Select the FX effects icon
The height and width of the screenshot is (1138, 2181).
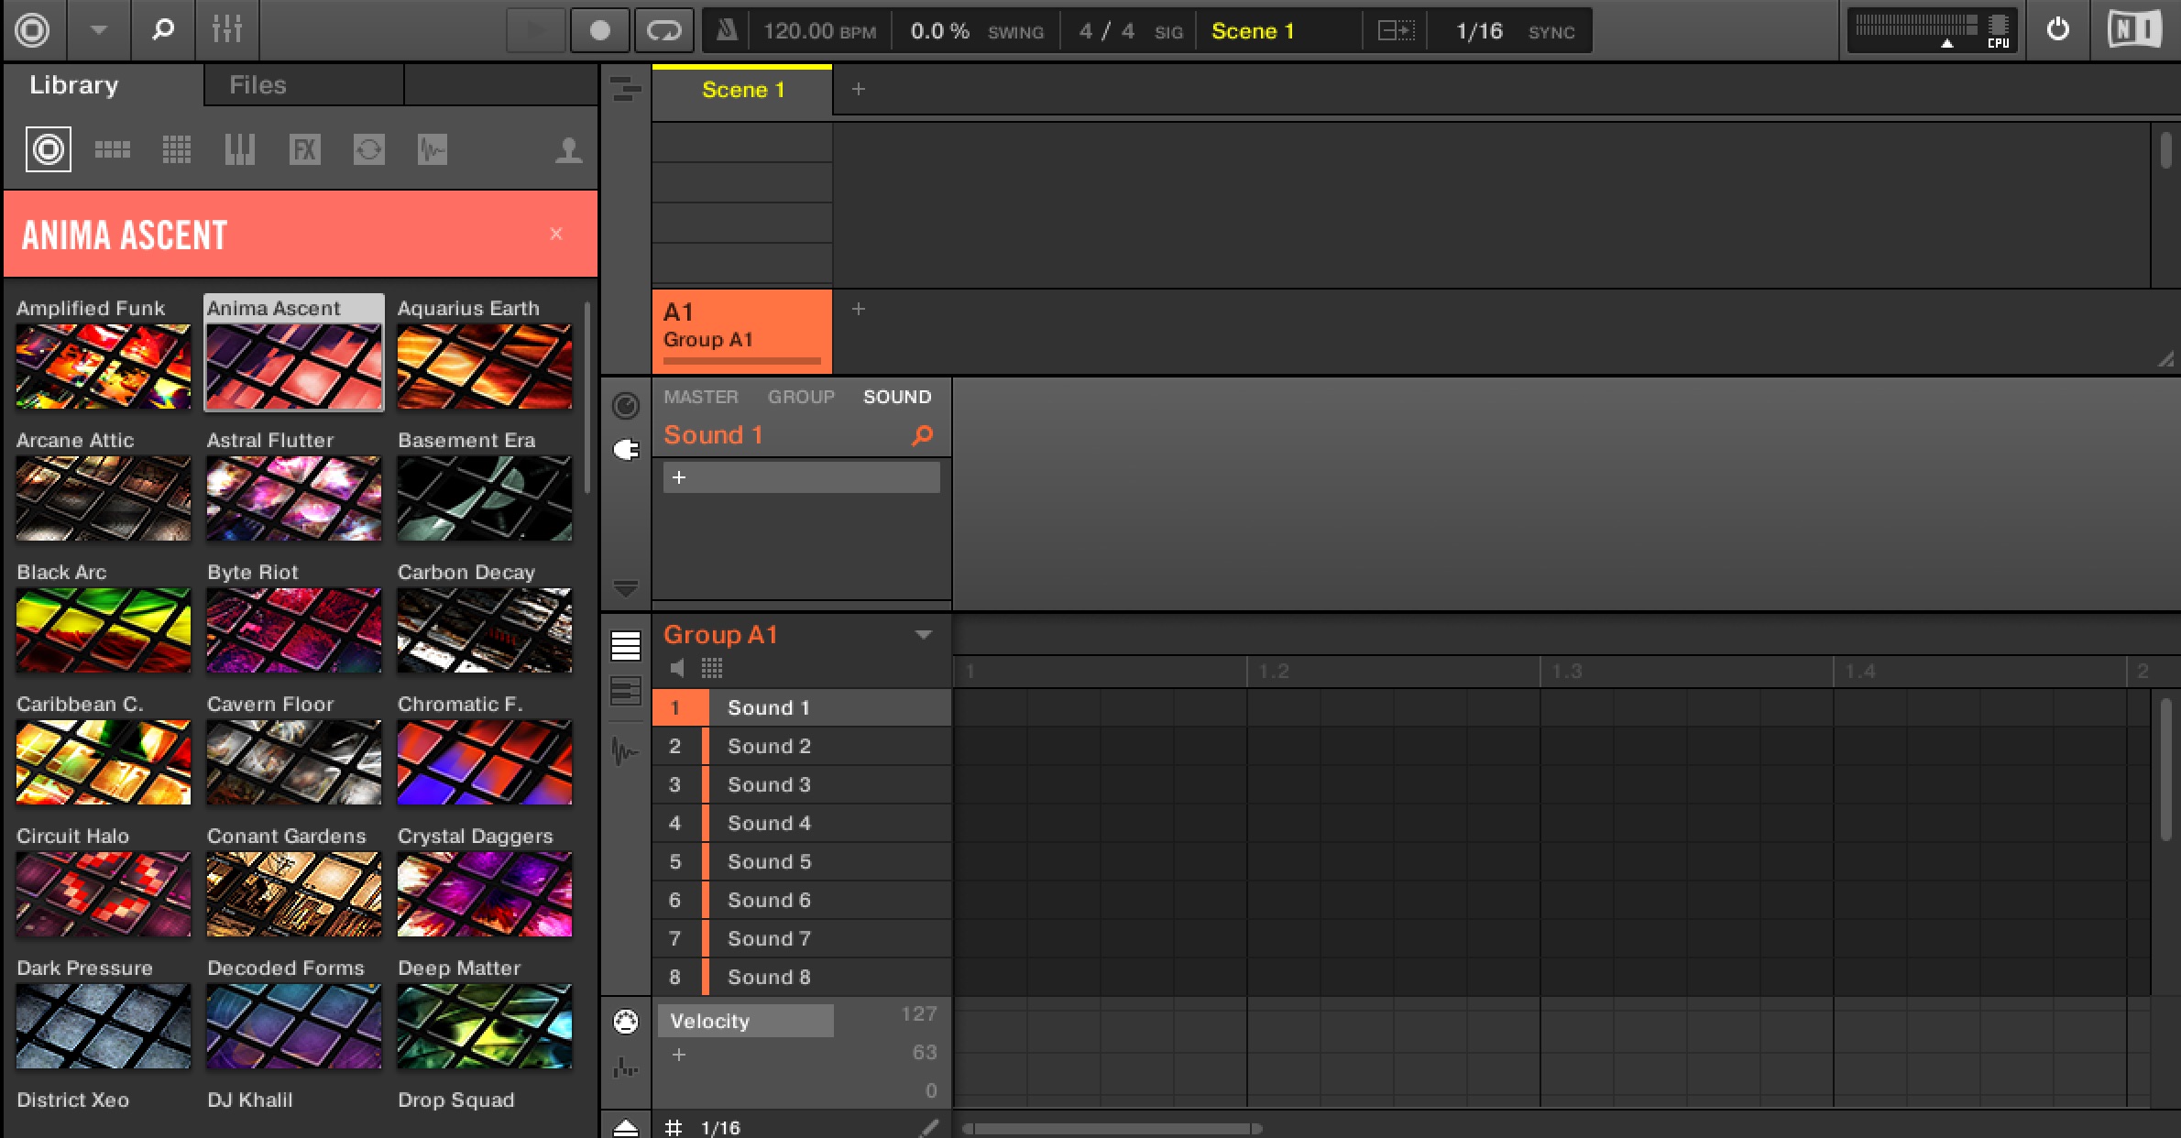click(304, 149)
